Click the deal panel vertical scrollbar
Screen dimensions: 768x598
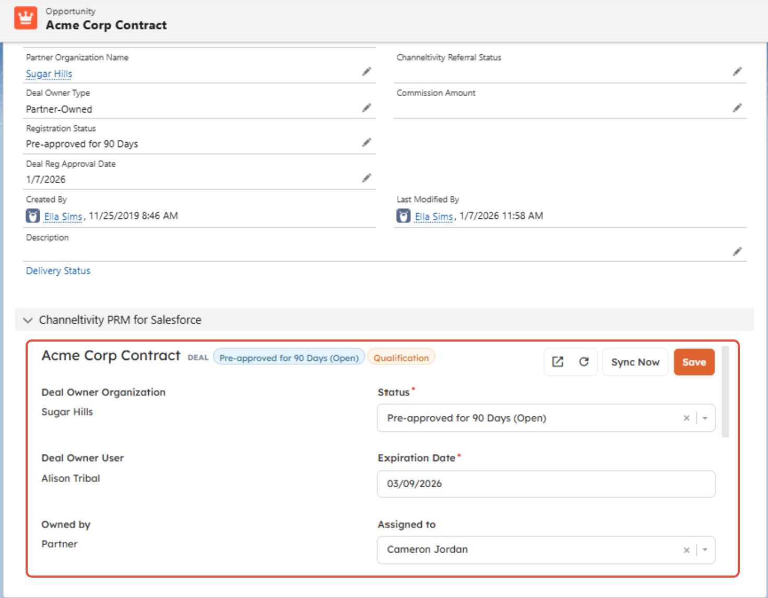click(x=725, y=391)
